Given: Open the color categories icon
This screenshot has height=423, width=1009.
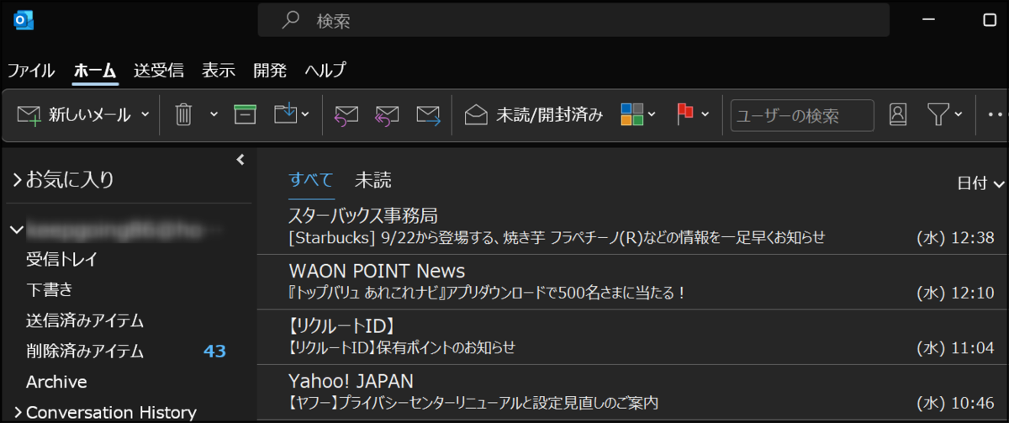Looking at the screenshot, I should (632, 115).
